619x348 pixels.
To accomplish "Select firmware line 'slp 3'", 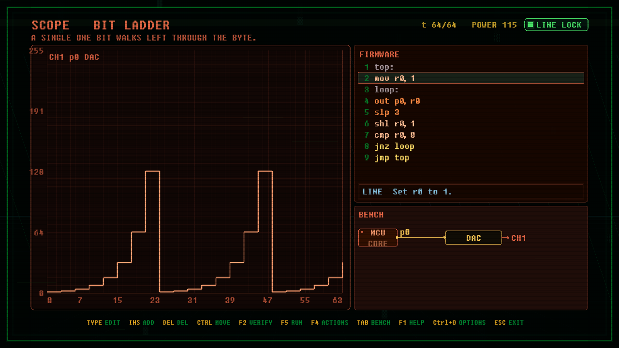I will click(x=471, y=112).
